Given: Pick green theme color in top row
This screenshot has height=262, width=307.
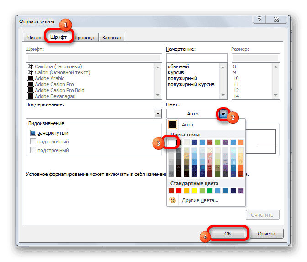Looking at the screenshot, I should click(x=217, y=142).
